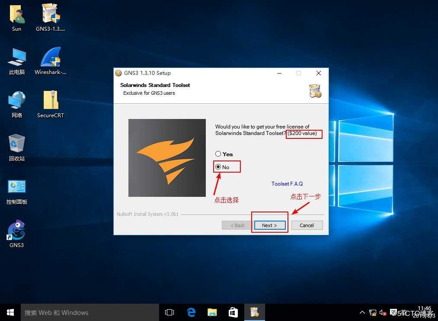Open the Wireshark installer desktop icon
Image resolution: width=438 pixels, height=321 pixels.
pos(51,61)
